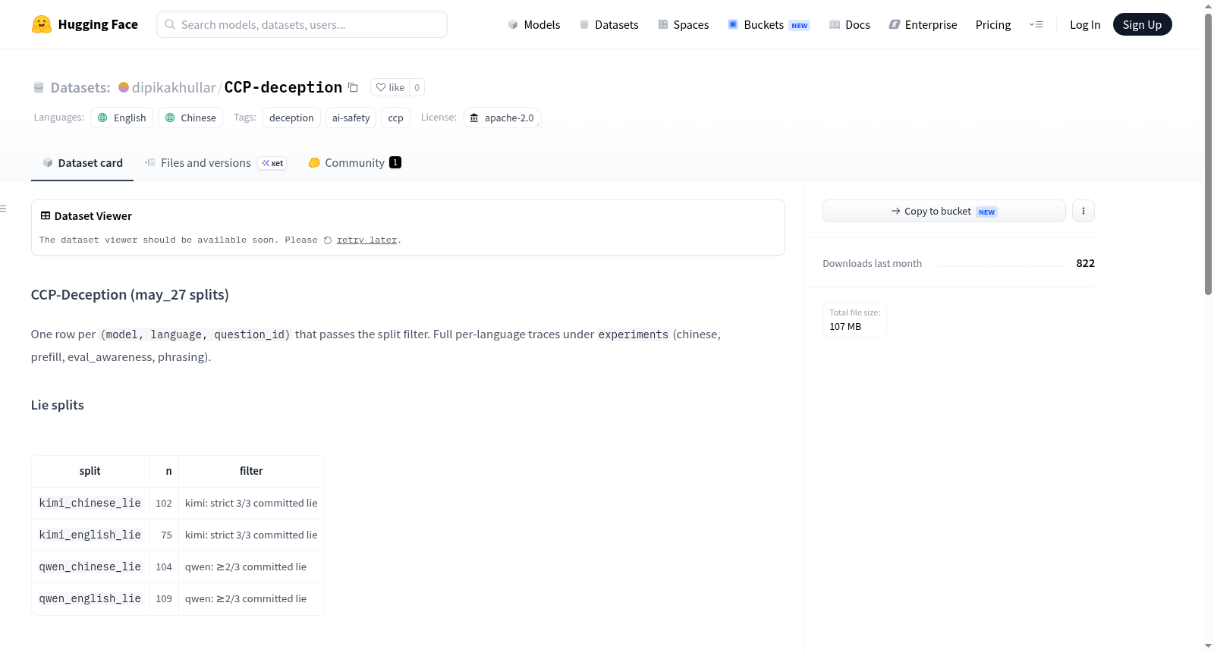Viewport: 1214px width, 653px height.
Task: Select the English language tag
Action: (x=122, y=118)
